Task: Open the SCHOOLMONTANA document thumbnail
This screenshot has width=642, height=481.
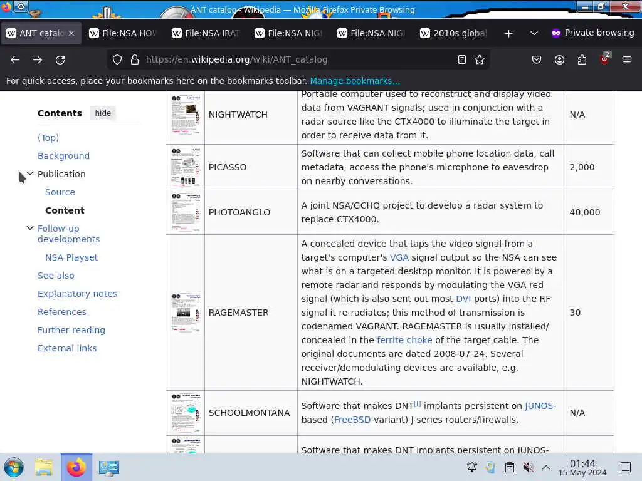Action: (186, 413)
